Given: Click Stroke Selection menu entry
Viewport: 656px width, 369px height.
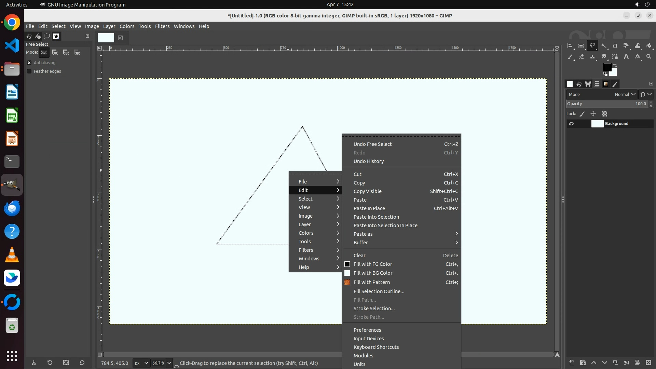Looking at the screenshot, I should tap(374, 309).
